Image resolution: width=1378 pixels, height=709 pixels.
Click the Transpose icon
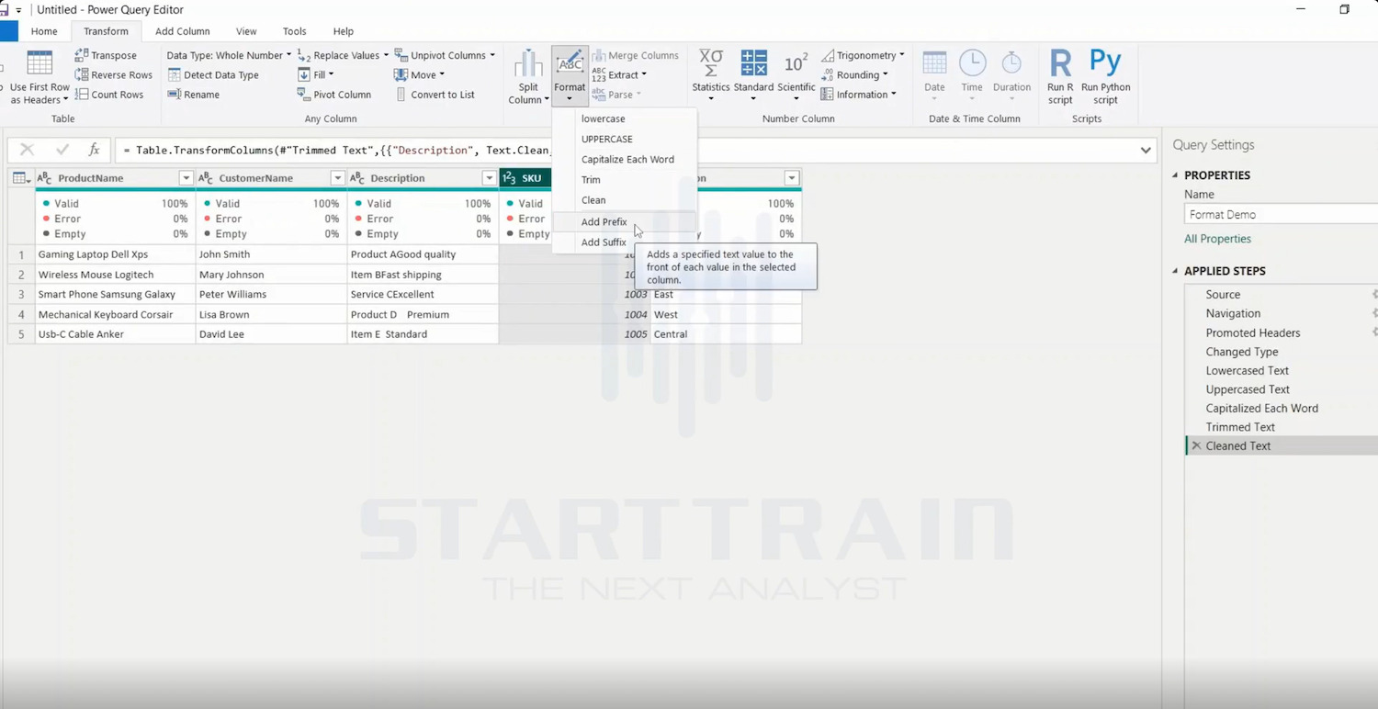[82, 55]
